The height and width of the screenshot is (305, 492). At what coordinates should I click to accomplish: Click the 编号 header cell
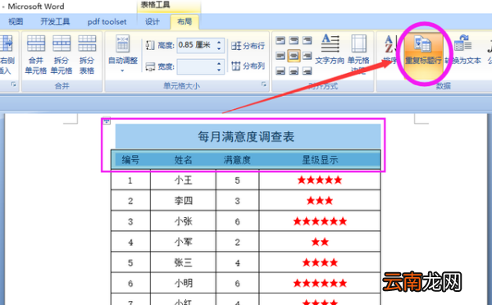130,160
